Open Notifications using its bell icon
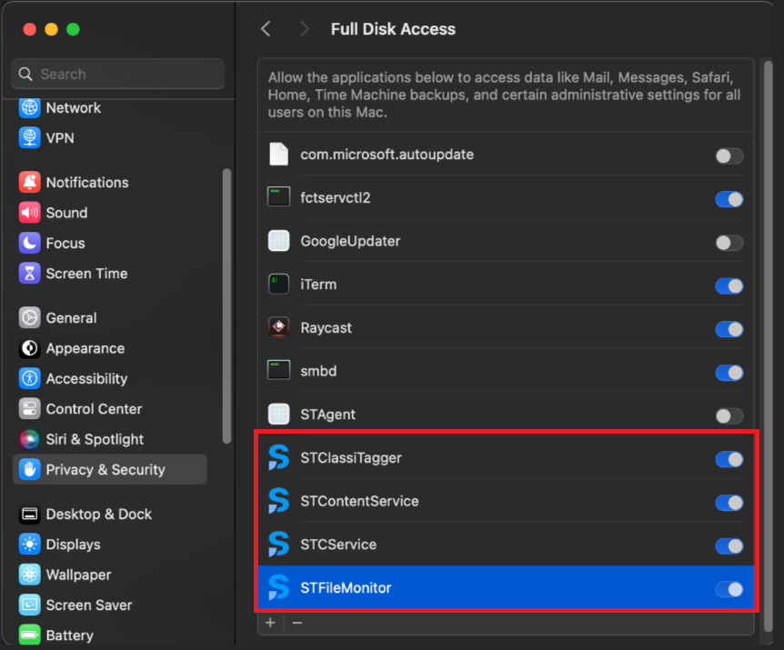784x650 pixels. pos(29,183)
